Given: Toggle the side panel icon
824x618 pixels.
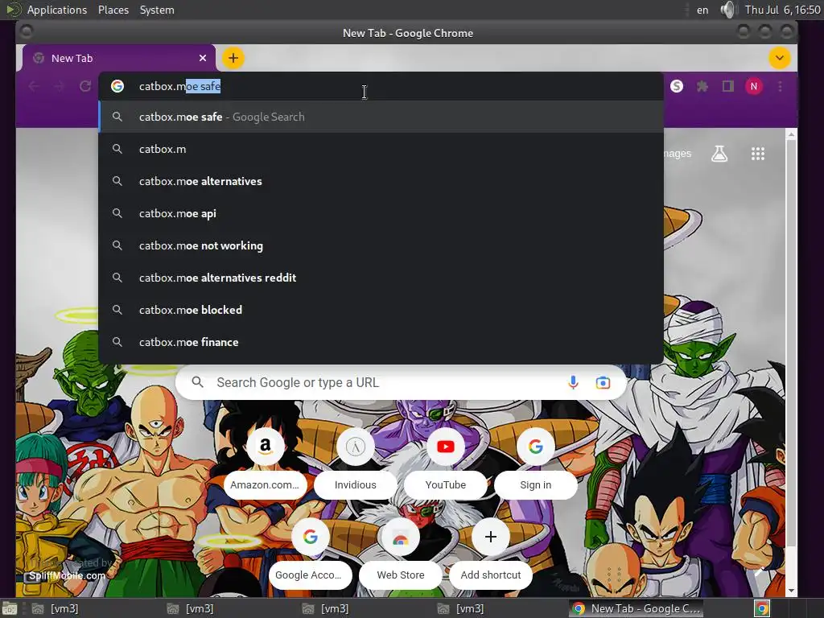Looking at the screenshot, I should coord(727,86).
